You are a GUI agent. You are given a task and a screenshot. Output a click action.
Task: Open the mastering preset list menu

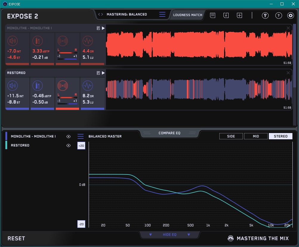[162, 14]
